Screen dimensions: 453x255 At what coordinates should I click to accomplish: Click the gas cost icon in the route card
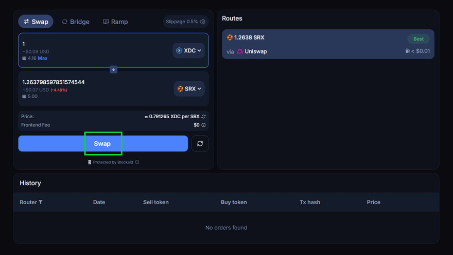(x=408, y=51)
